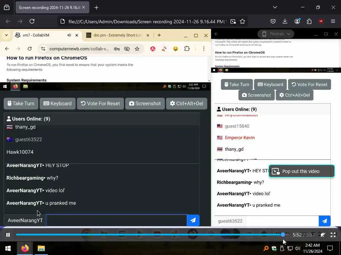Pause the video playback

[8, 235]
